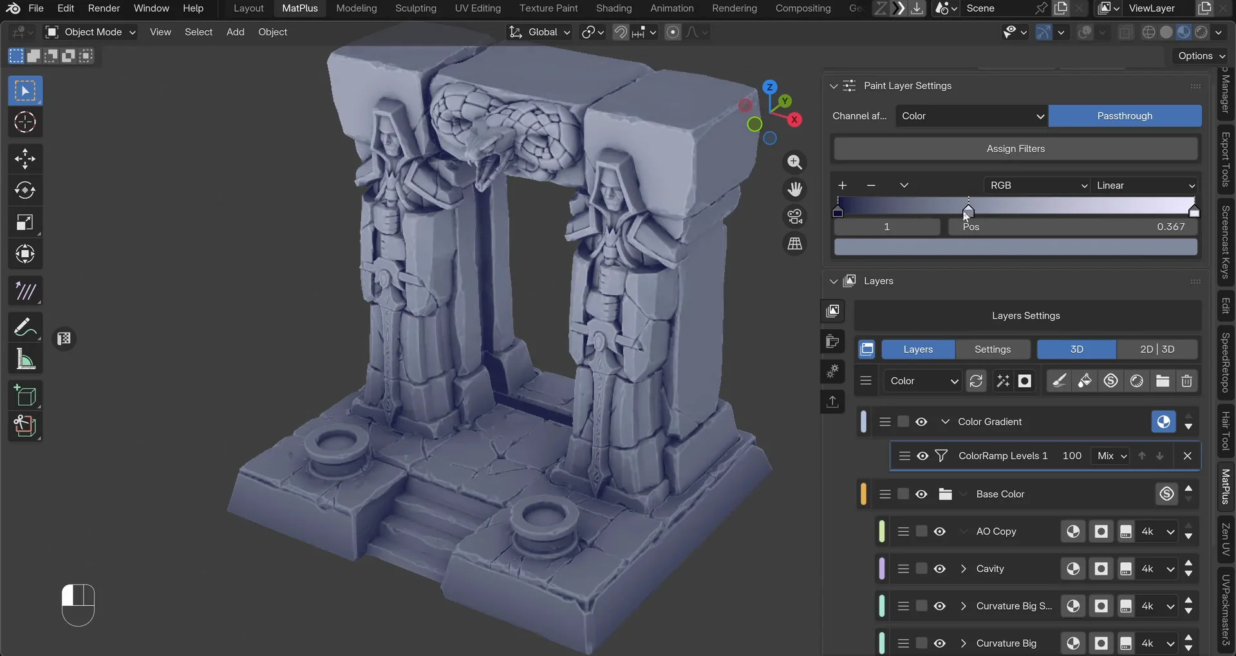This screenshot has height=656, width=1236.
Task: Select the Scale tool
Action: tap(25, 223)
